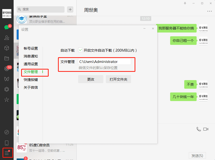Select 消息通知 in settings menu

pyautogui.click(x=31, y=56)
